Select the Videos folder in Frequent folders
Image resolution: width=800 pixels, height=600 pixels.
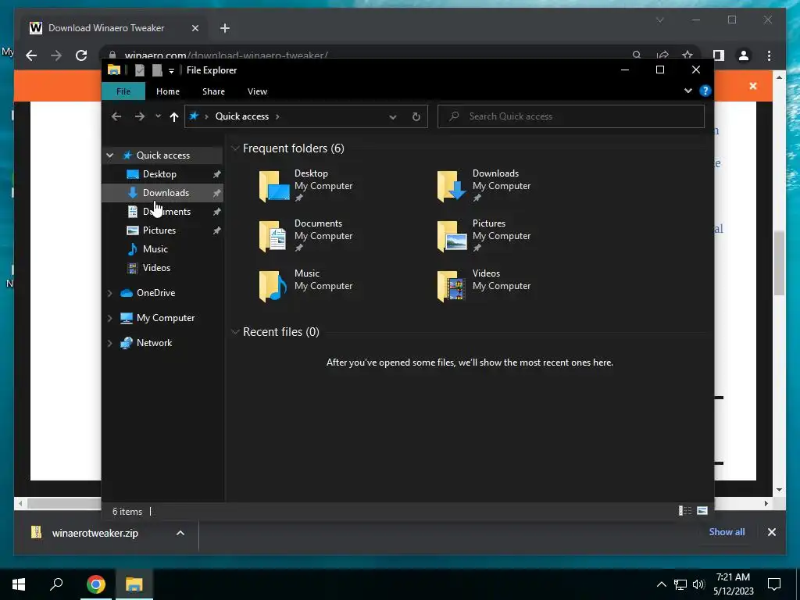pos(484,286)
